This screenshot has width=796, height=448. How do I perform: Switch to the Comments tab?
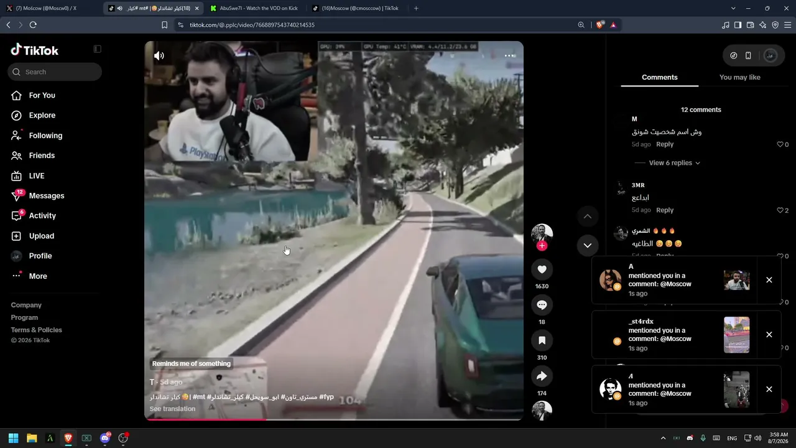pos(660,77)
